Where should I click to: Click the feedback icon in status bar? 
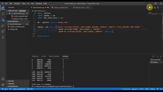(158, 89)
